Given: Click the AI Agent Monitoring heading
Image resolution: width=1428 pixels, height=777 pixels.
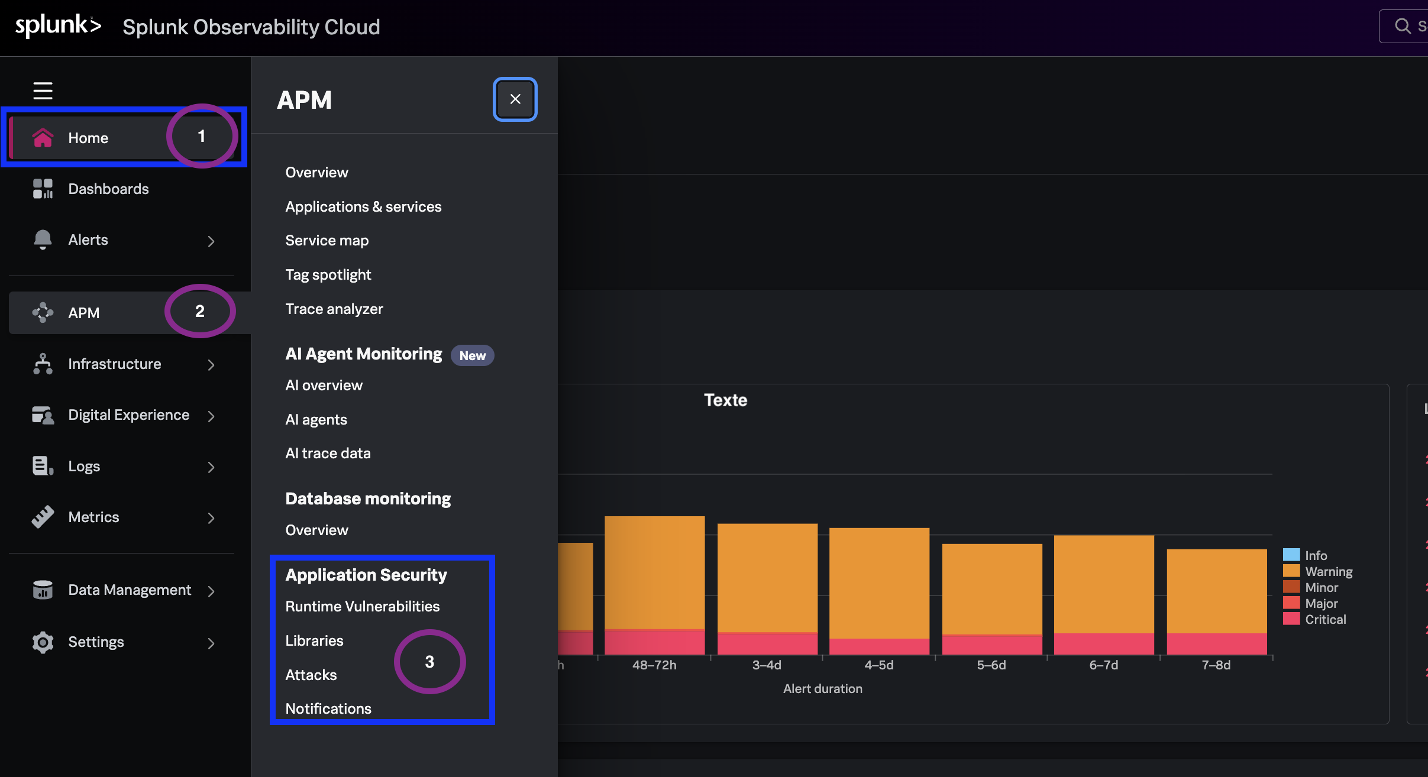Looking at the screenshot, I should pyautogui.click(x=363, y=354).
